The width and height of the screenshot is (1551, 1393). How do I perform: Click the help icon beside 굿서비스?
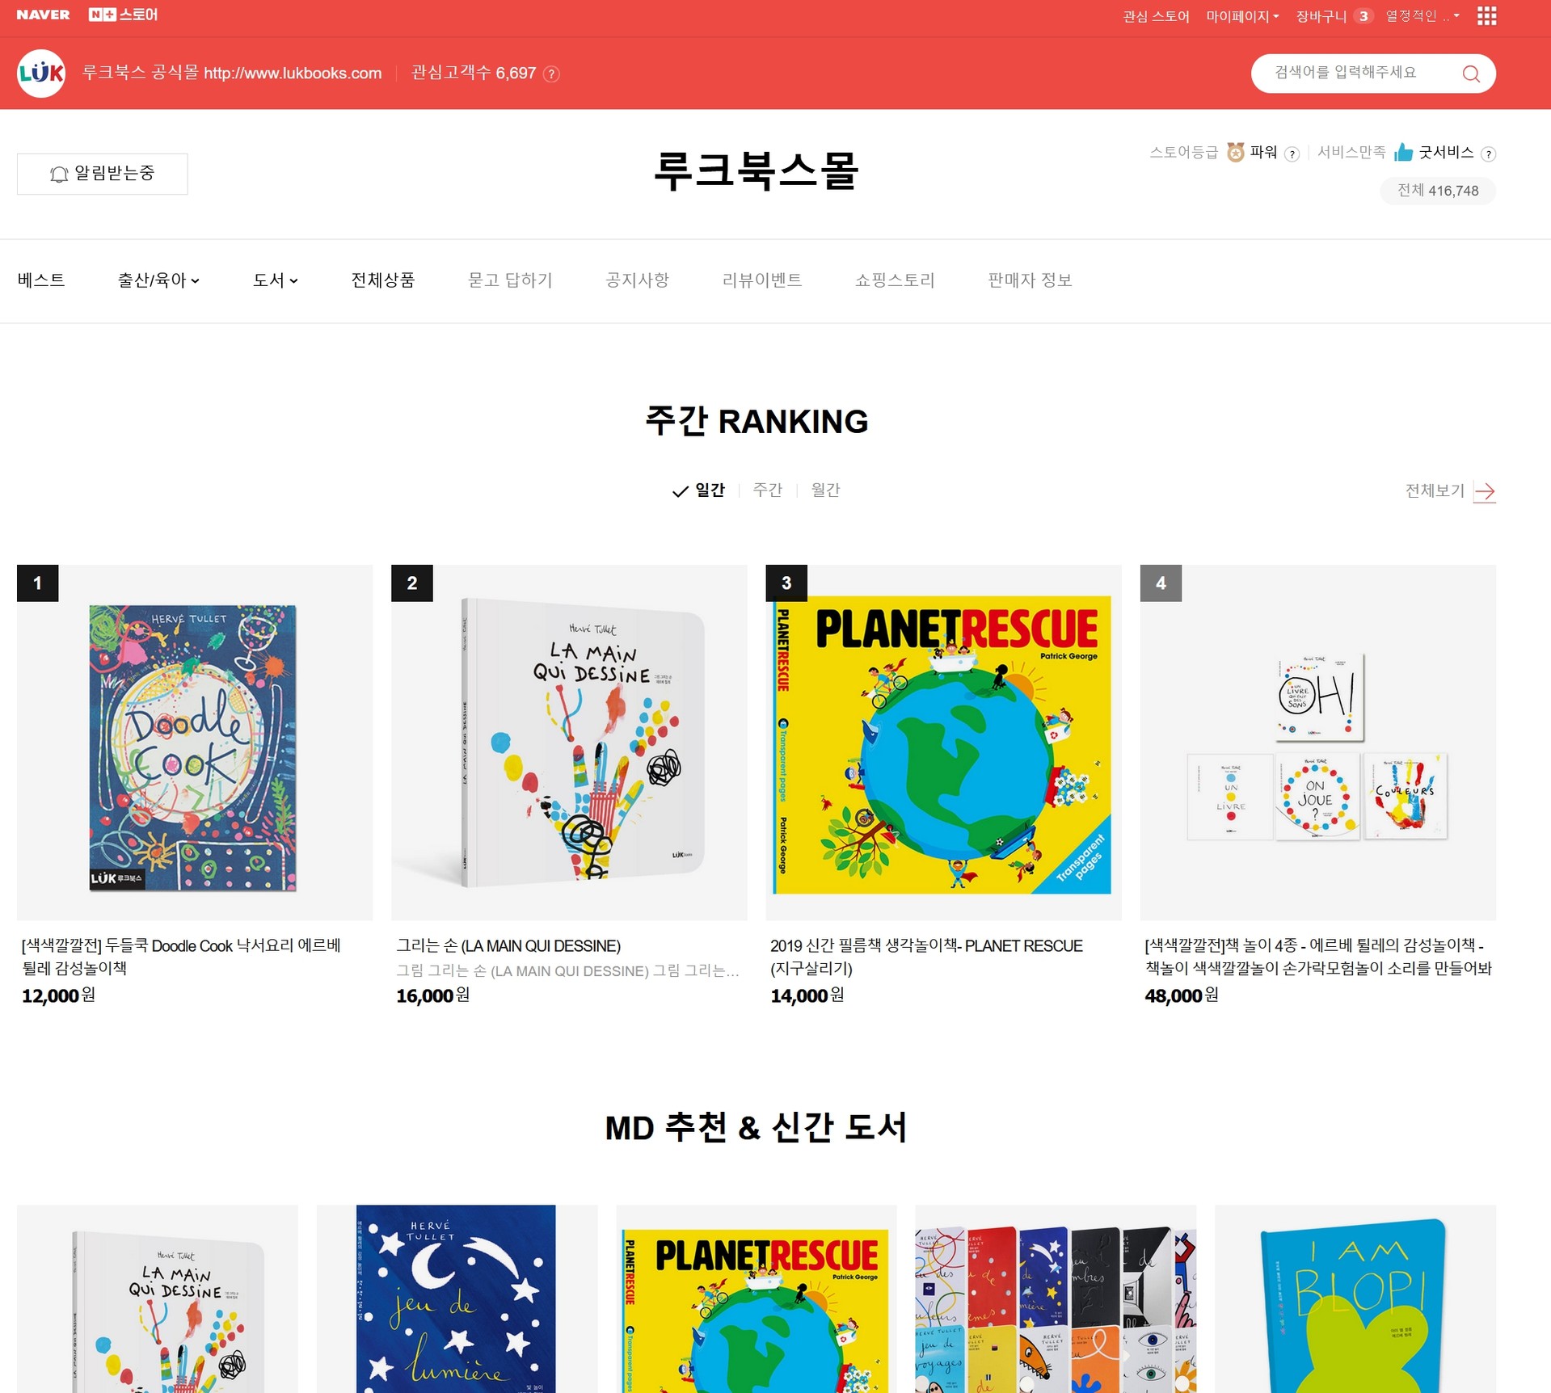1488,154
